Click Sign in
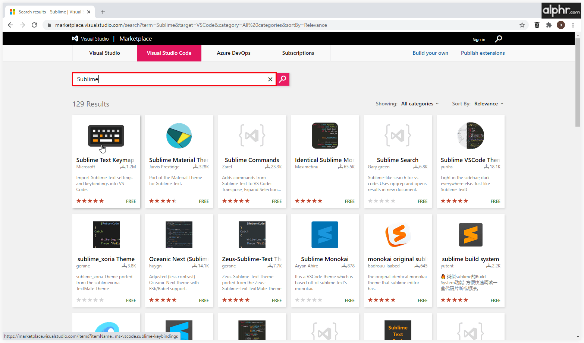The height and width of the screenshot is (343, 584). coord(479,39)
